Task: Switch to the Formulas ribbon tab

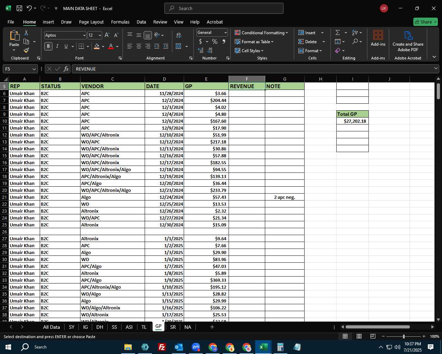Action: tap(120, 22)
